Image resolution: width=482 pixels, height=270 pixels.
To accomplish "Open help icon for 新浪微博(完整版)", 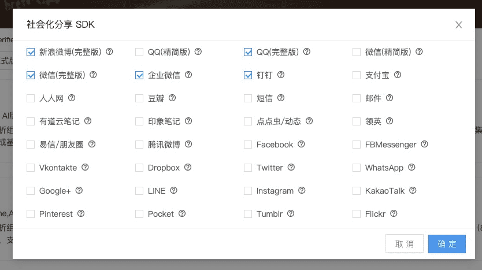I will tap(109, 51).
